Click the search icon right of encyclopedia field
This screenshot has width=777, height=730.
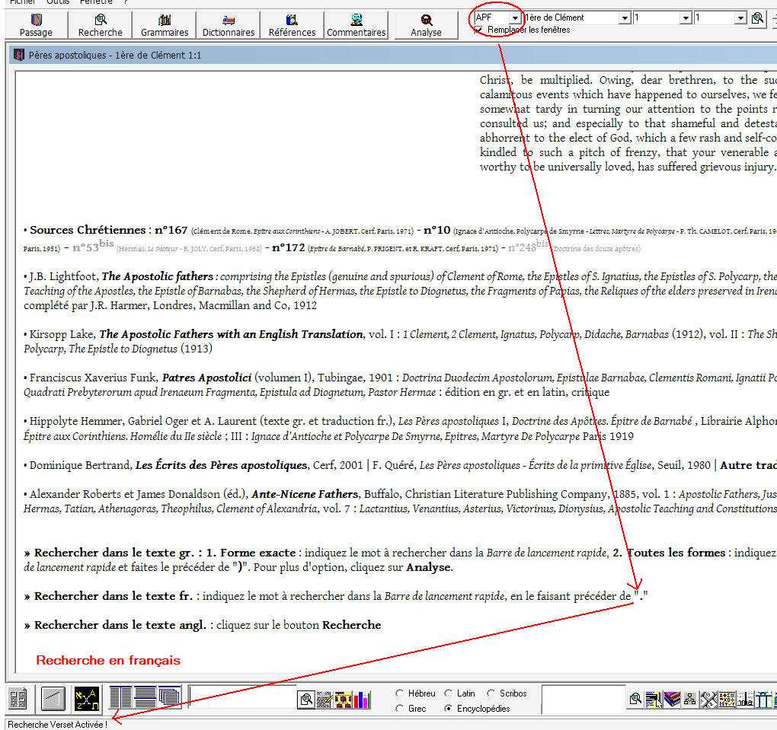point(635,700)
